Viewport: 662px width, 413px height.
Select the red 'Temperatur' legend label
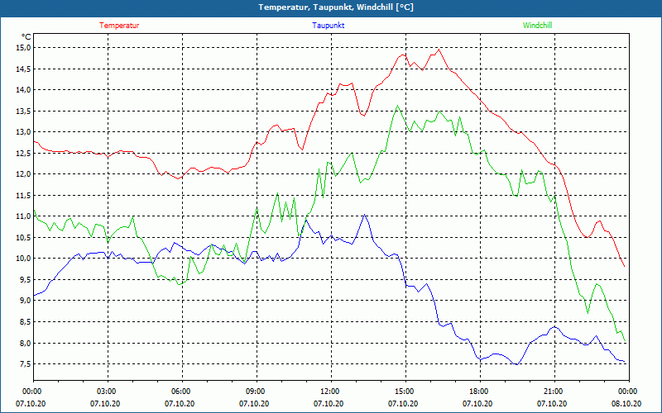pyautogui.click(x=119, y=26)
